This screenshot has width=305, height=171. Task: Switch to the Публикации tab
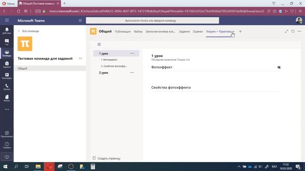(122, 32)
